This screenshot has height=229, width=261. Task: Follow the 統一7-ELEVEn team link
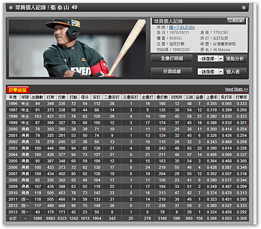click(182, 27)
